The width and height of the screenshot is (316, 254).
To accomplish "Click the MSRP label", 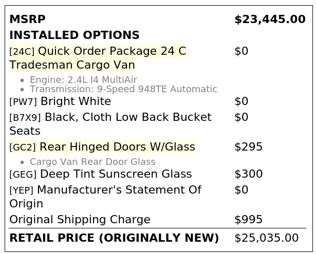I will [x=27, y=19].
